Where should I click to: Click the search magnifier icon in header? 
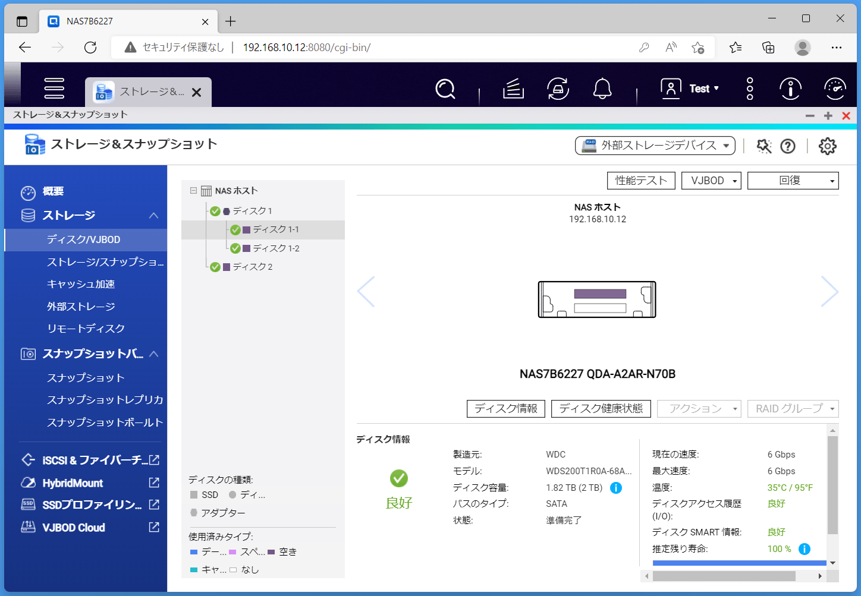445,89
